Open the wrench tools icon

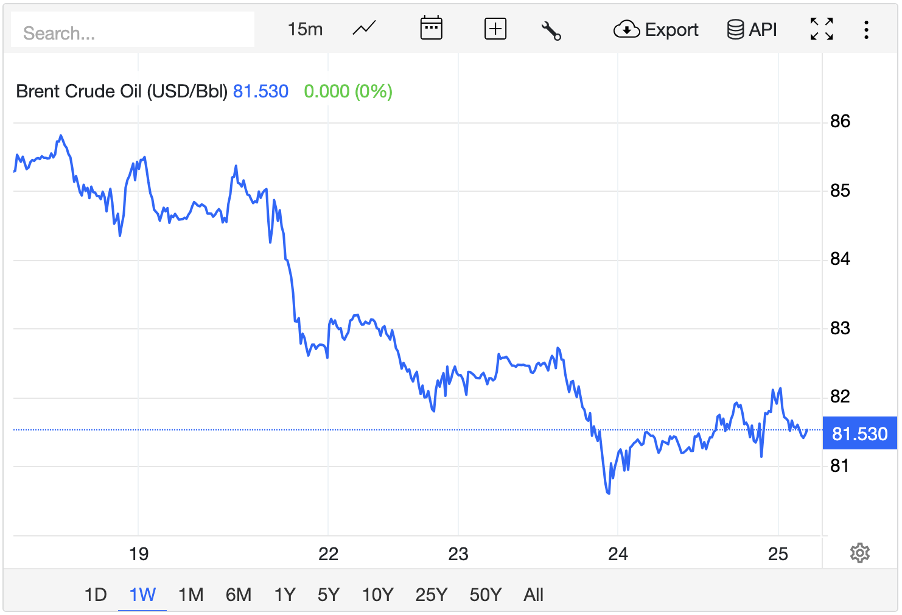551,30
